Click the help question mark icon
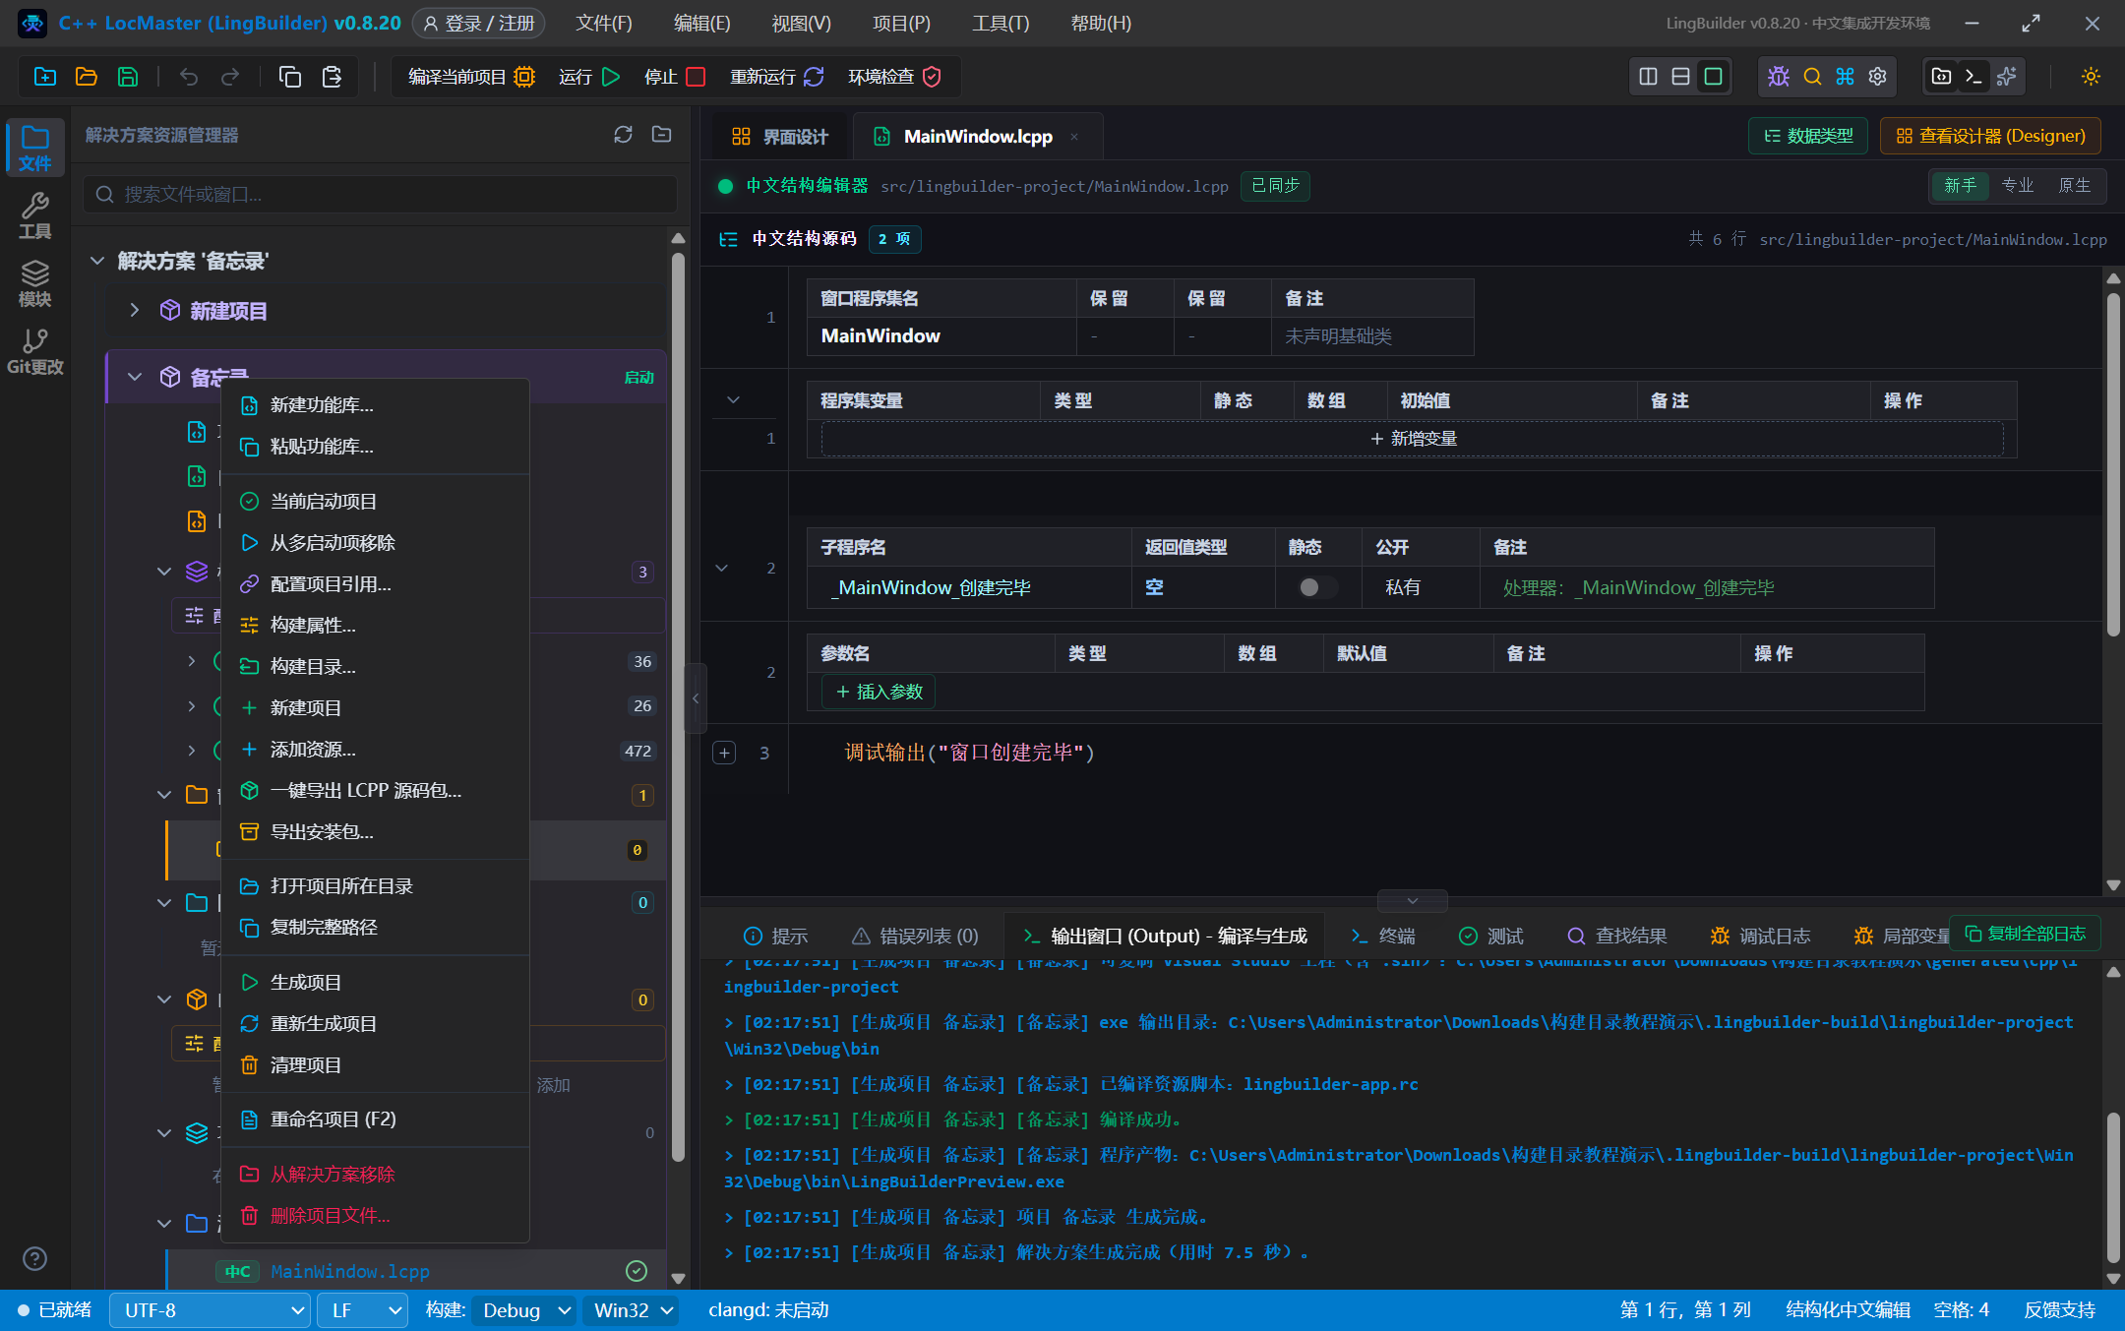2125x1331 pixels. [x=34, y=1258]
